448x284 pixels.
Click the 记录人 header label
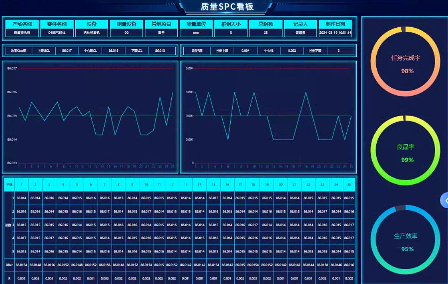[300, 24]
